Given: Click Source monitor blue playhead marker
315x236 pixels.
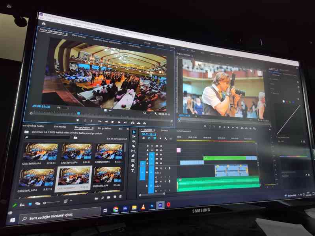Looking at the screenshot, I should [78, 113].
